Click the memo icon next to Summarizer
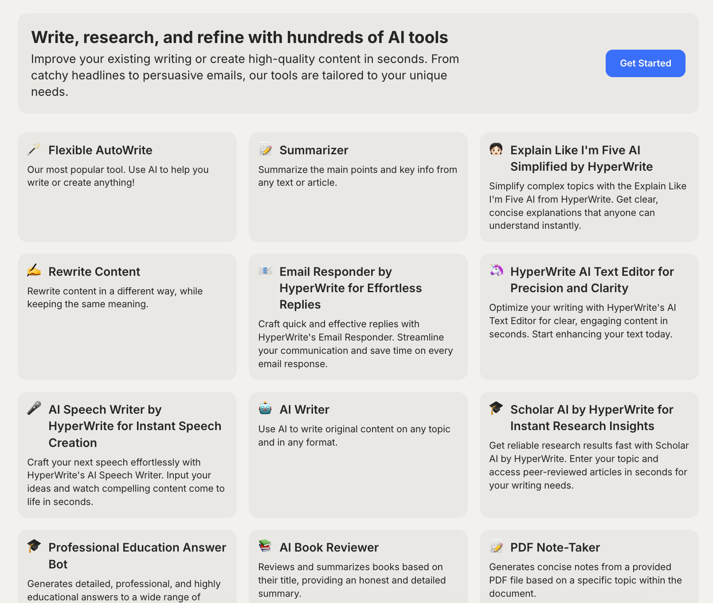713x603 pixels. point(265,149)
